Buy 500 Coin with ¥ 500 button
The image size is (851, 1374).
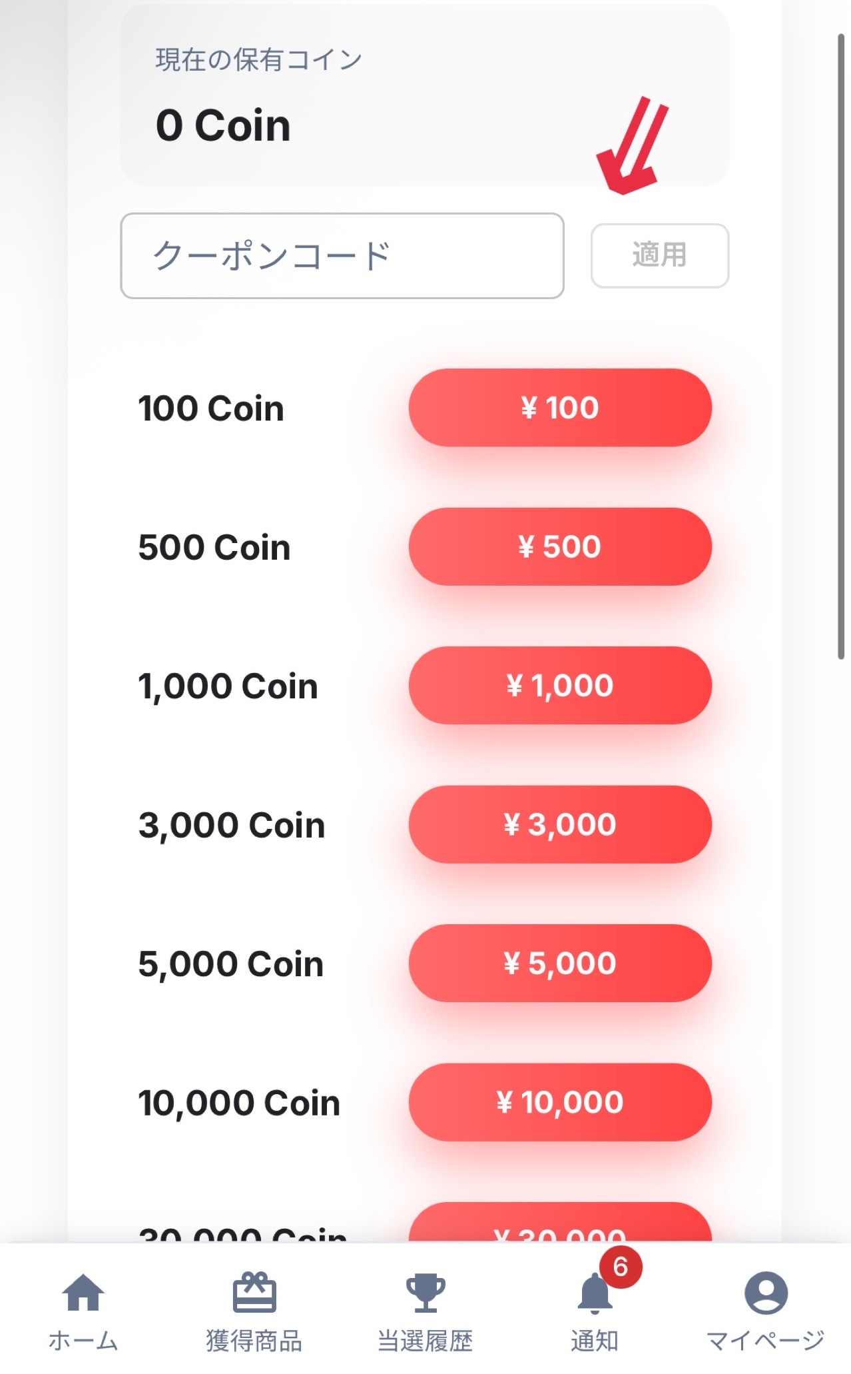click(560, 546)
